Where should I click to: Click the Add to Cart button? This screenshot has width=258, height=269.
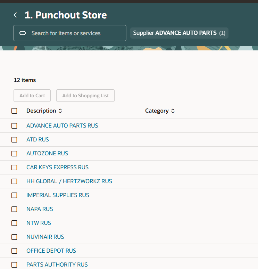32,96
